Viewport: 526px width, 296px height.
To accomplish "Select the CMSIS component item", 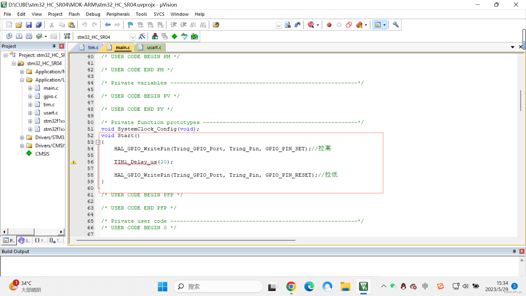I will pos(42,154).
